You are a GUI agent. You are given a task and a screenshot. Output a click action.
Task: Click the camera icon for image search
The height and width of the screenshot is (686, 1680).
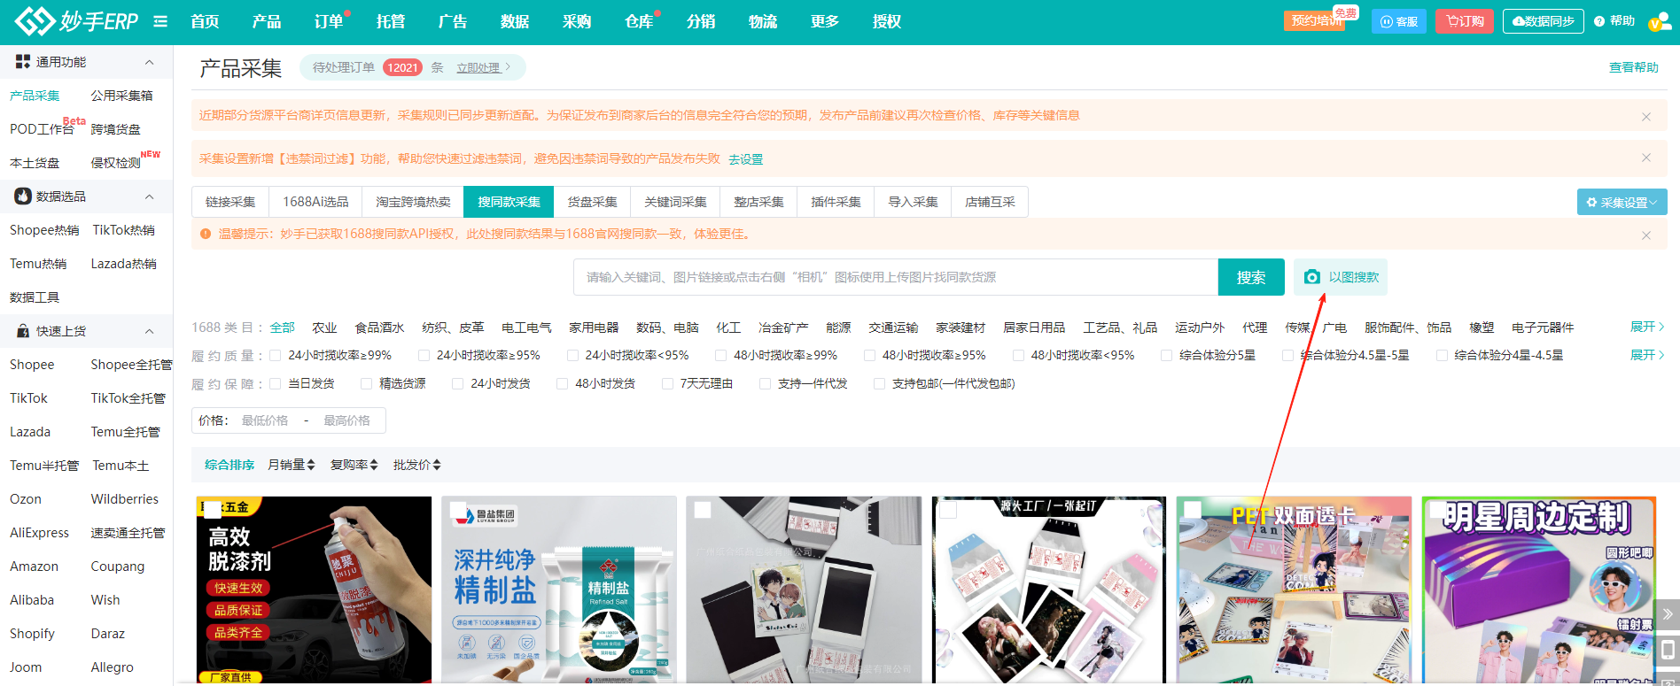coord(1312,277)
